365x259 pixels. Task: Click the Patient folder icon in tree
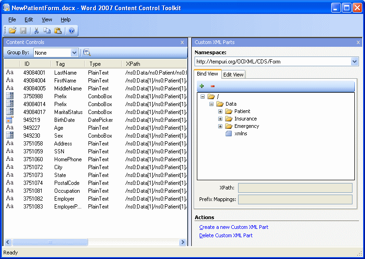click(229, 111)
